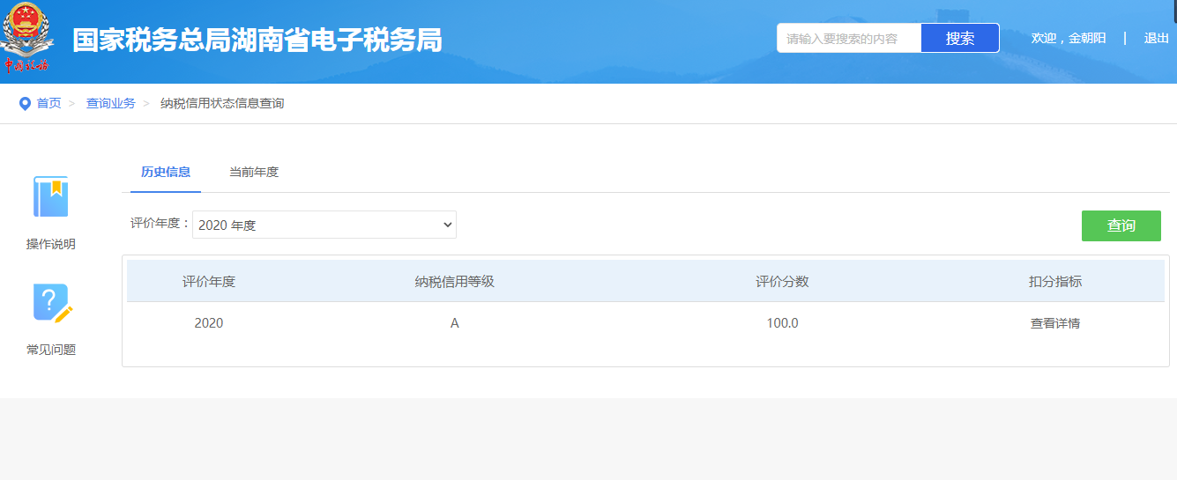Click the 国家税务总局湖南省电子税务局 site title
Viewport: 1177px width, 480px height.
click(257, 41)
